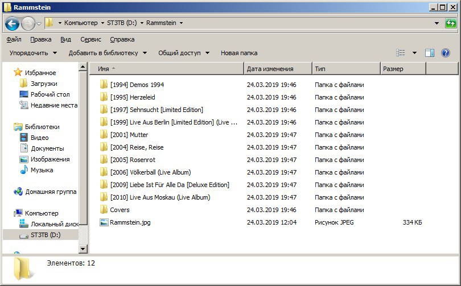461x286 pixels.
Task: Open recent pages arrow beside Forward button
Action: click(x=39, y=24)
